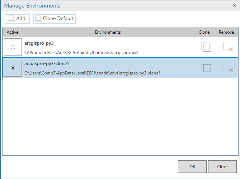The width and height of the screenshot is (240, 179).
Task: Clone the arcgispro-py3 environment
Action: pyautogui.click(x=206, y=47)
